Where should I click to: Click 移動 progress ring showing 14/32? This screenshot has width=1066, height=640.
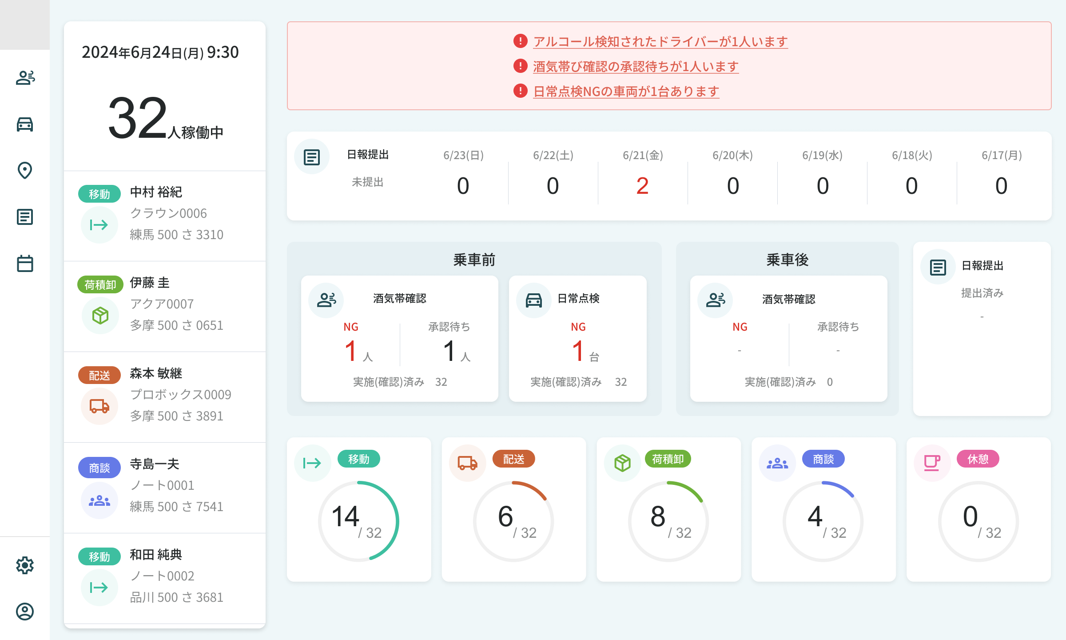[358, 521]
